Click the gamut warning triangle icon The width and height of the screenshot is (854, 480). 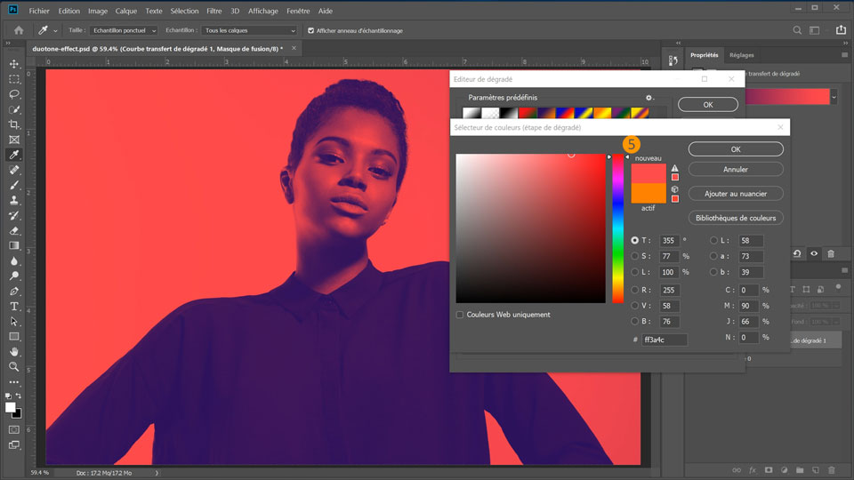click(x=675, y=168)
